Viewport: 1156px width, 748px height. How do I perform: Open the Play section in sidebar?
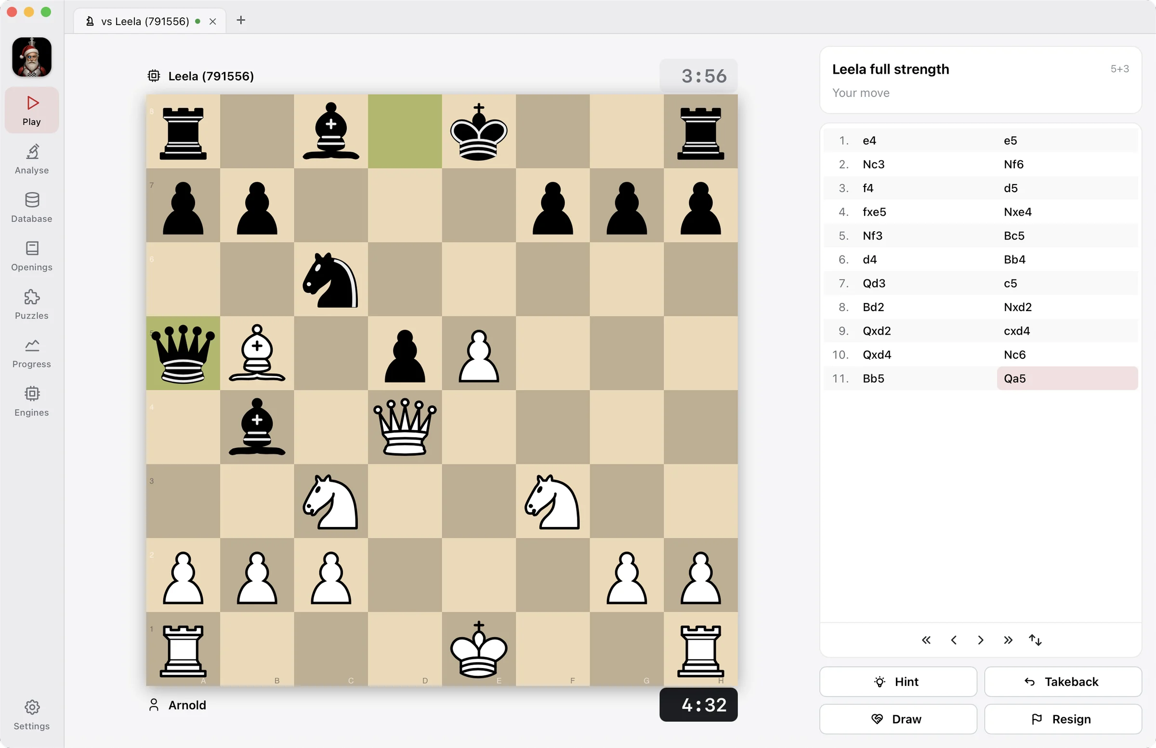click(32, 110)
